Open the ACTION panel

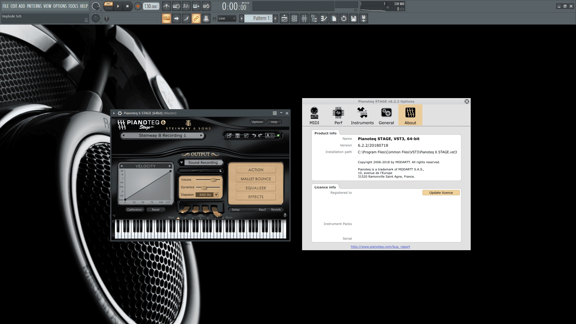256,170
